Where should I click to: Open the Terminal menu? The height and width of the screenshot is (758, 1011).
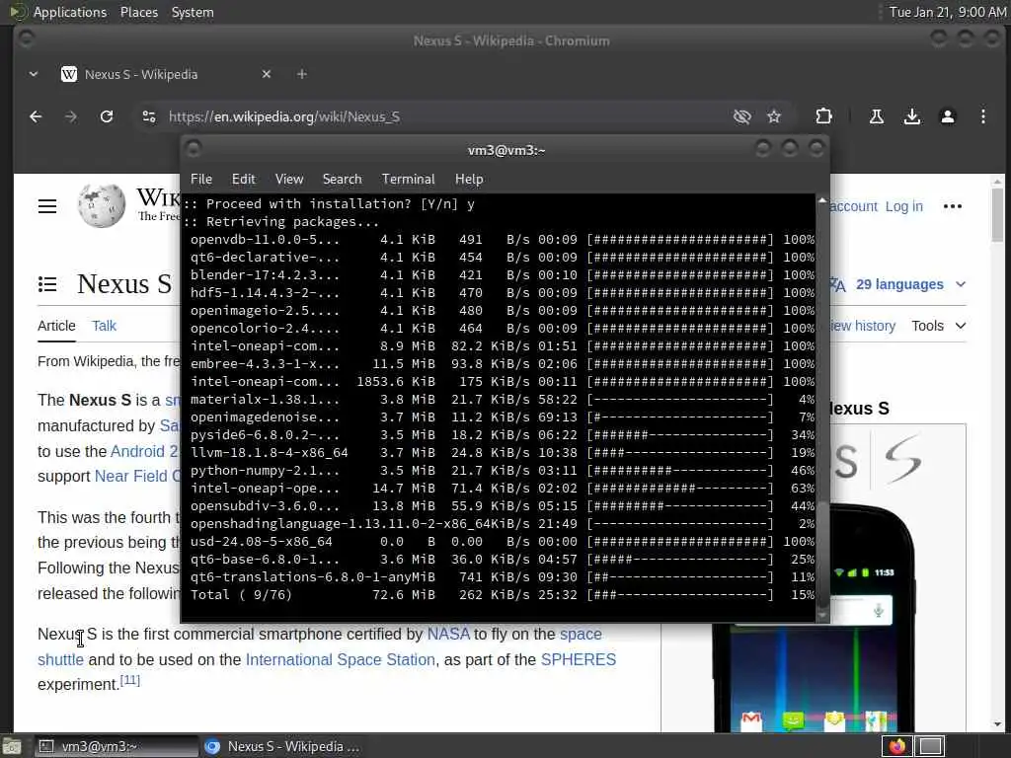click(x=408, y=180)
